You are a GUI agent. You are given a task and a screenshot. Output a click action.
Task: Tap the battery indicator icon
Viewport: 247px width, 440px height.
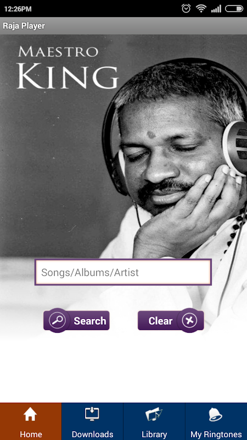point(234,9)
